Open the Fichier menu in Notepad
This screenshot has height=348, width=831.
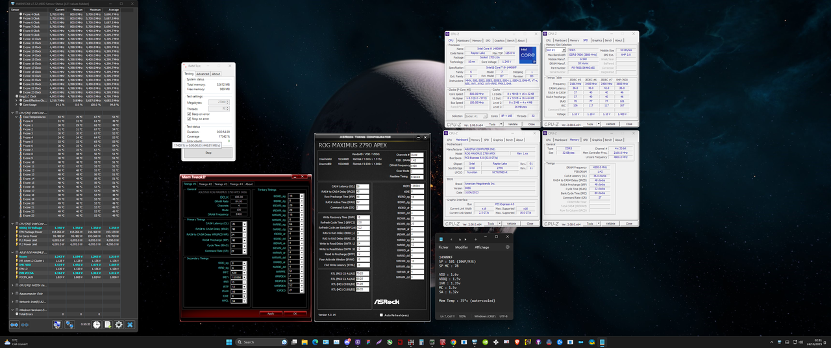pyautogui.click(x=444, y=247)
